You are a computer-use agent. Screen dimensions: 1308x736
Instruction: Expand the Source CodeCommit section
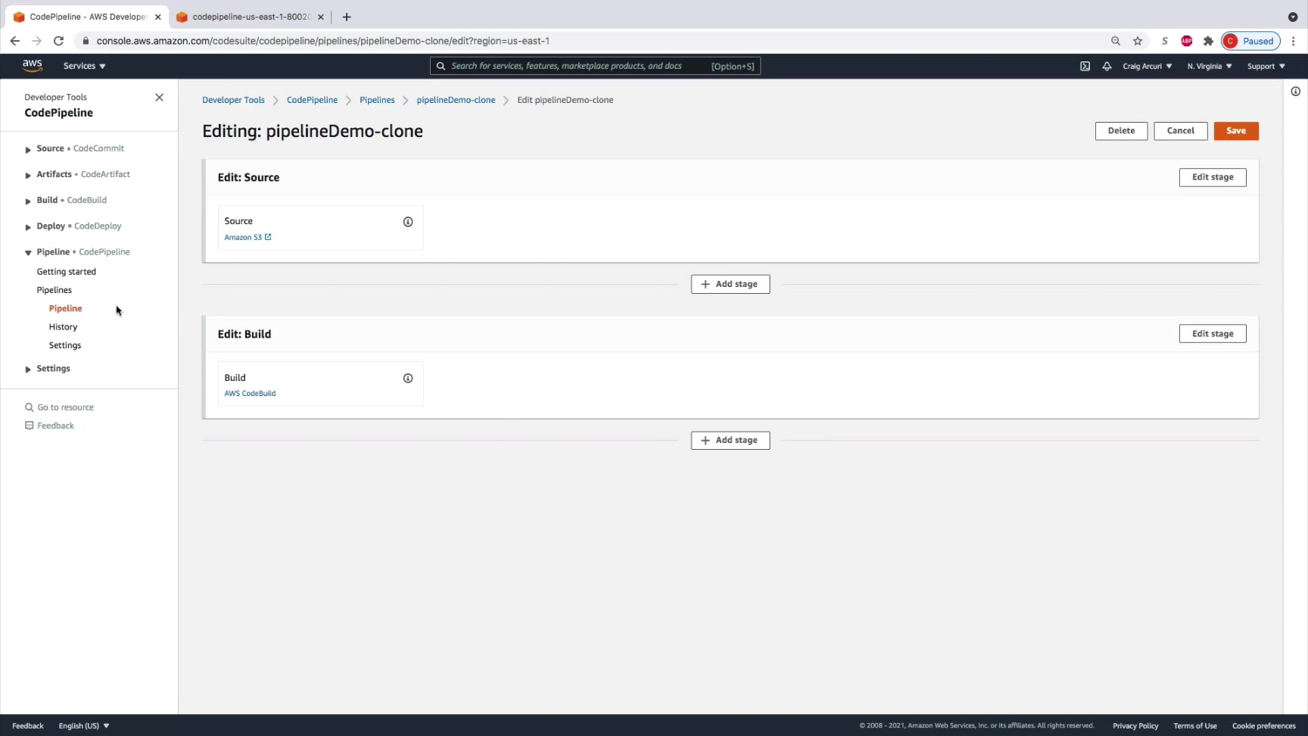pyautogui.click(x=28, y=149)
